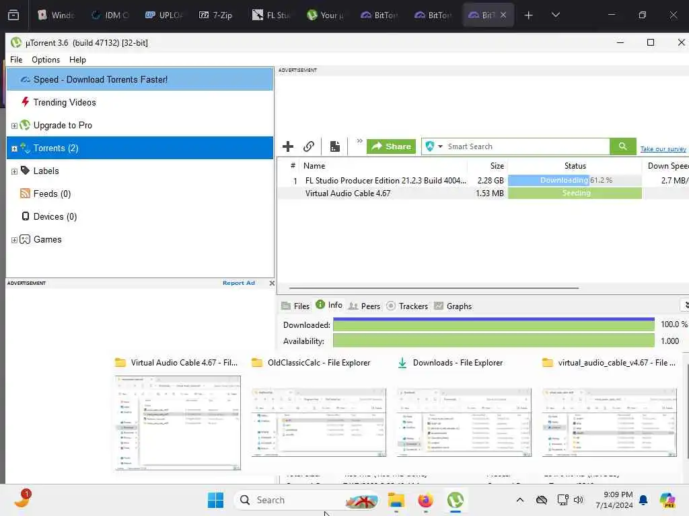Add torrent from URL link icon
The image size is (689, 516).
point(309,146)
